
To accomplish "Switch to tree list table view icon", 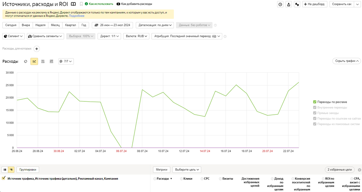I will pos(11,170).
